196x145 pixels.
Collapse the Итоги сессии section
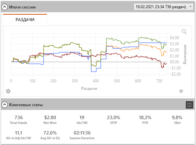[4, 7]
